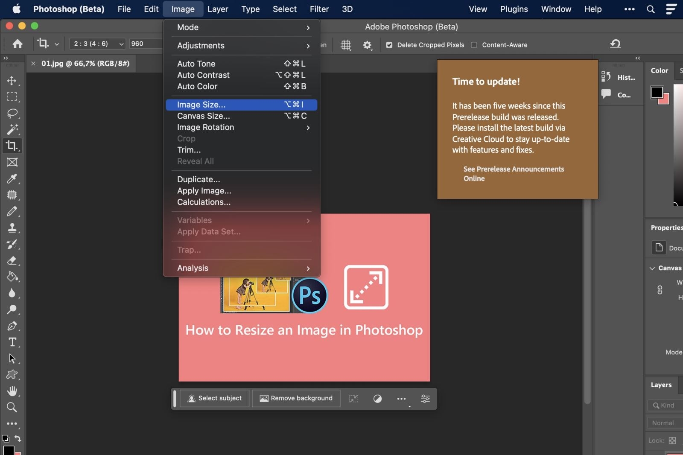Viewport: 683px width, 455px height.
Task: Click the crop width field showing 960
Action: (145, 44)
